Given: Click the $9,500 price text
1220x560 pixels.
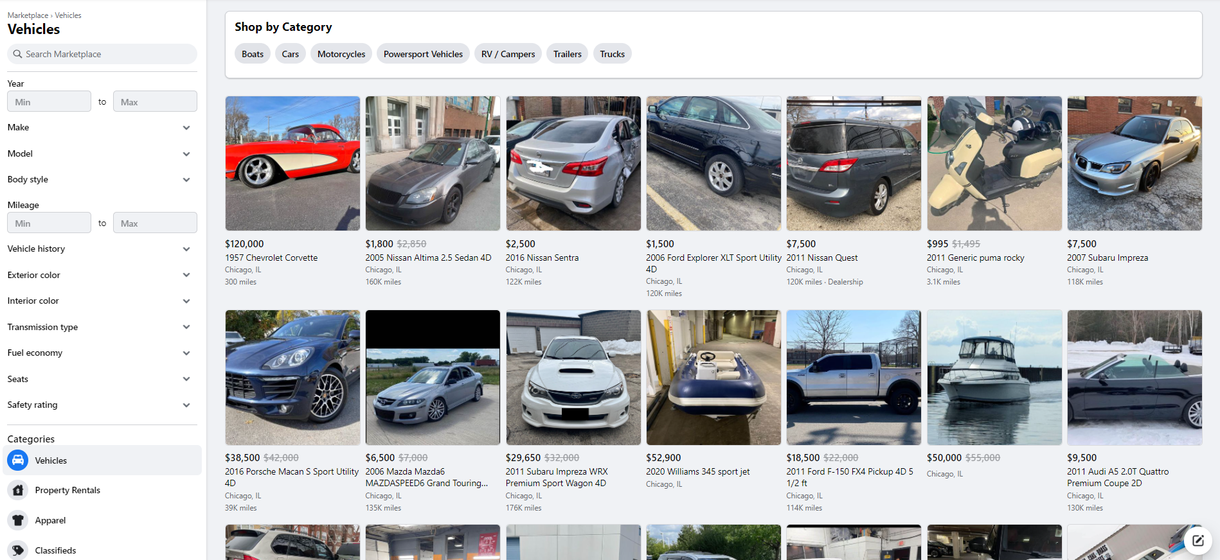Looking at the screenshot, I should [1082, 458].
